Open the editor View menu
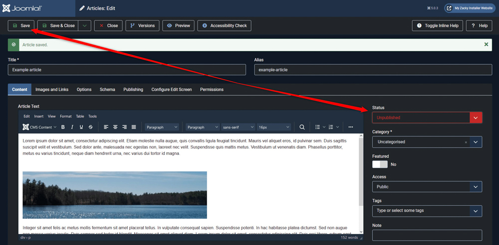499x245 pixels. [x=51, y=117]
